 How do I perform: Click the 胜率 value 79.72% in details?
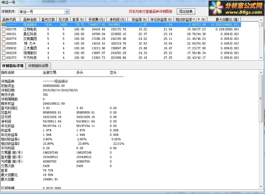48,170
